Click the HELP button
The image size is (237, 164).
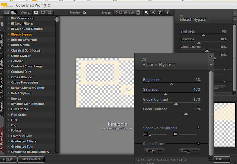click(x=8, y=159)
